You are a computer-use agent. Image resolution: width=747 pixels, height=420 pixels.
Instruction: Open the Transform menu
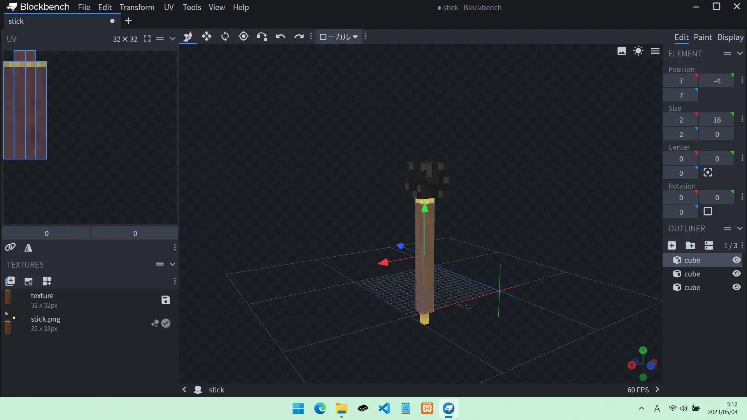137,7
